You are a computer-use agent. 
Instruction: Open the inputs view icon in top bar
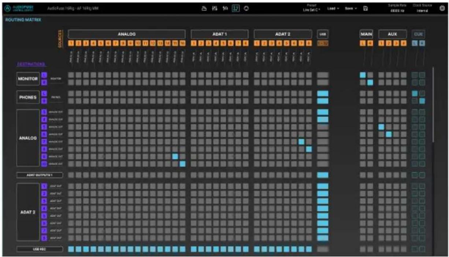205,8
